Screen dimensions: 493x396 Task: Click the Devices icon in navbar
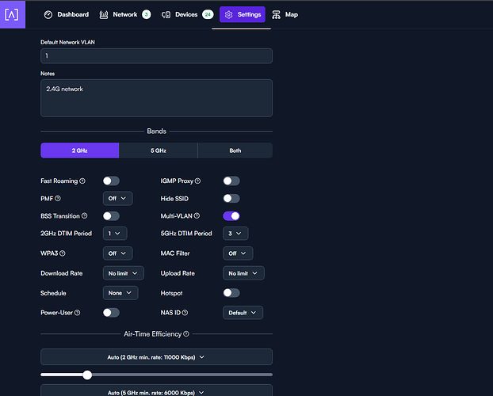coord(166,14)
